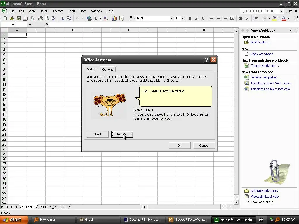Screen dimensions: 299x224
Task: Open the Ask a Question dropdown arrow
Action: pos(281,11)
